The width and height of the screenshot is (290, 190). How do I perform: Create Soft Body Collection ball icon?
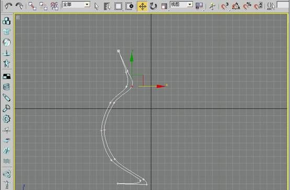[6, 42]
